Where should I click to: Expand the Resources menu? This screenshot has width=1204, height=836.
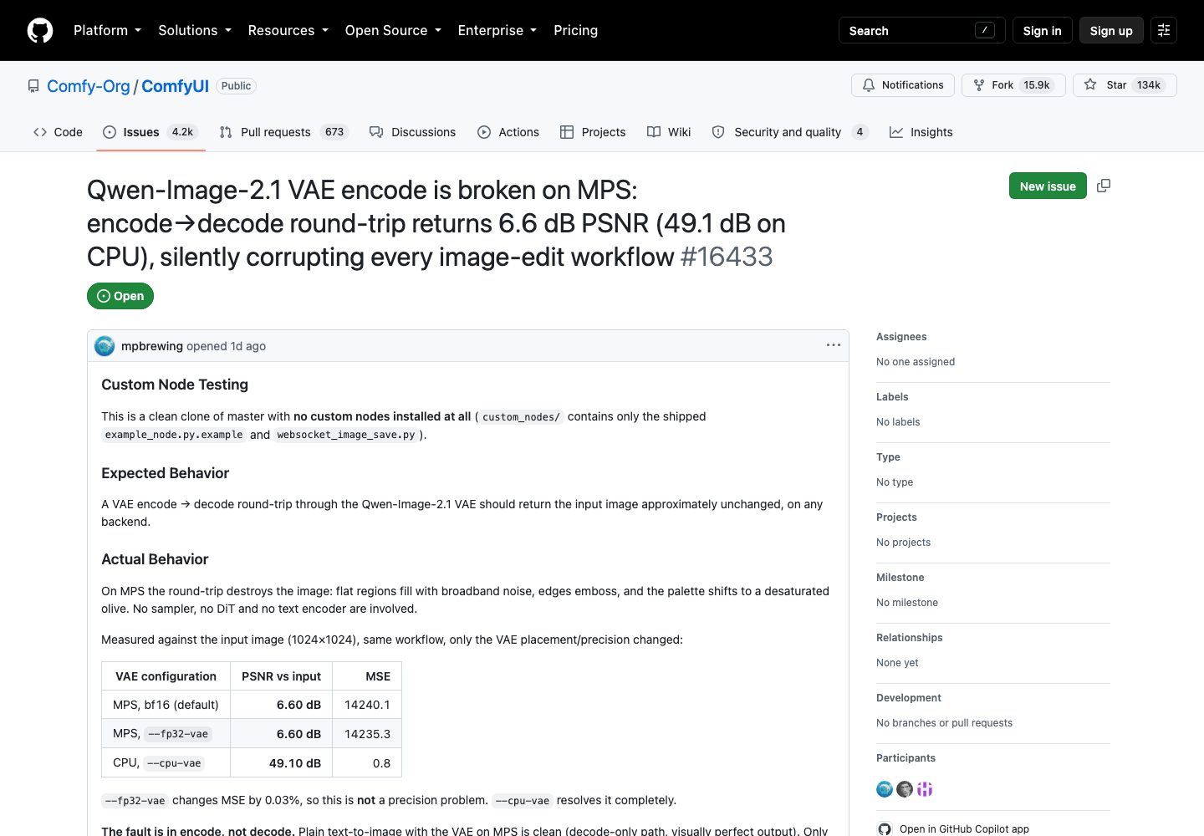tap(288, 30)
